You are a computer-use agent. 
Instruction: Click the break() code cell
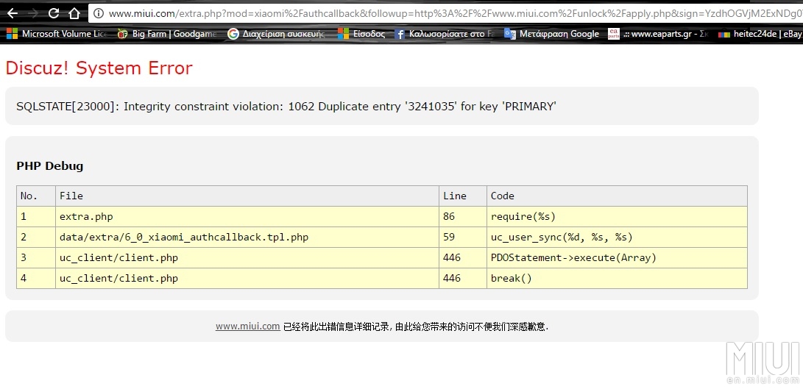pos(617,279)
